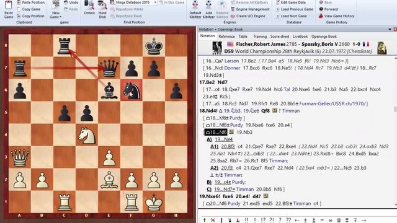Insert the '∞' unclear position symbol
397x223 pixels.
[x=330, y=221]
